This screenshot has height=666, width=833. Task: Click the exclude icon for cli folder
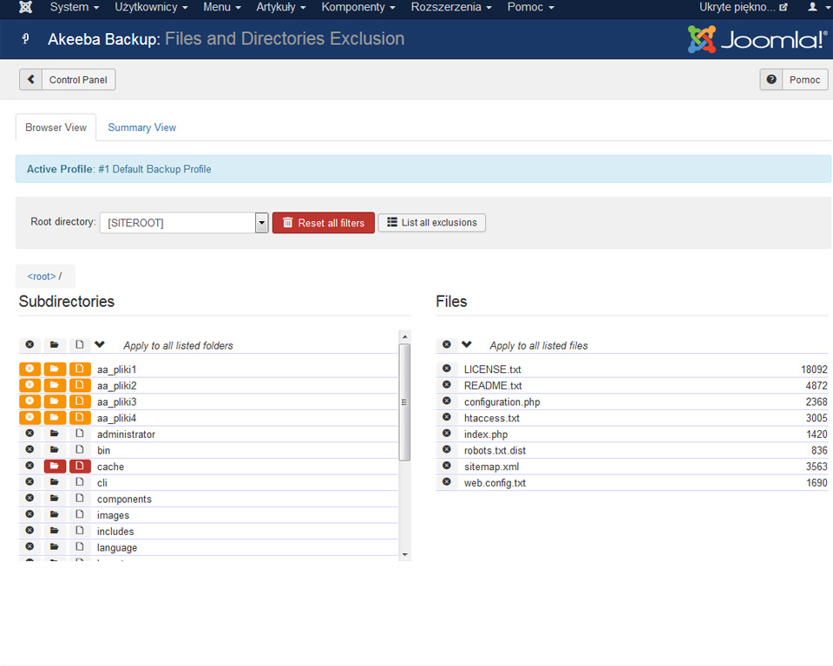coord(30,482)
